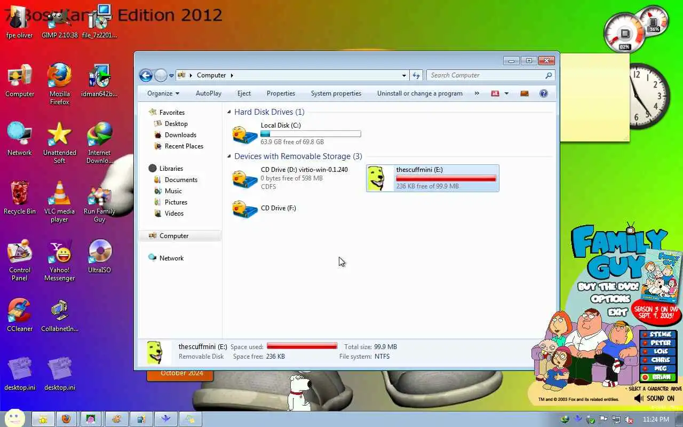
Task: Click System properties in the toolbar
Action: [x=336, y=93]
